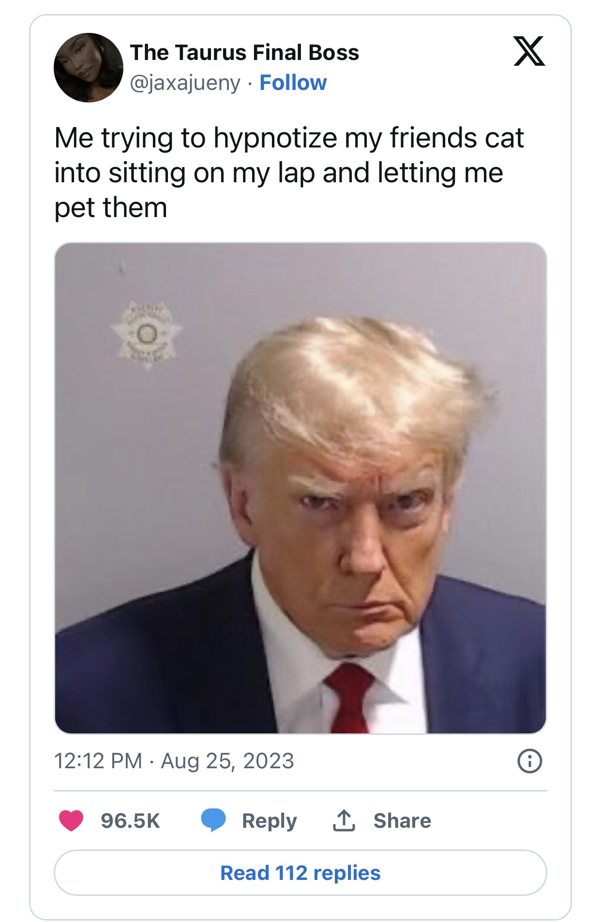Click the sheriff badge emblem in photo

(147, 335)
